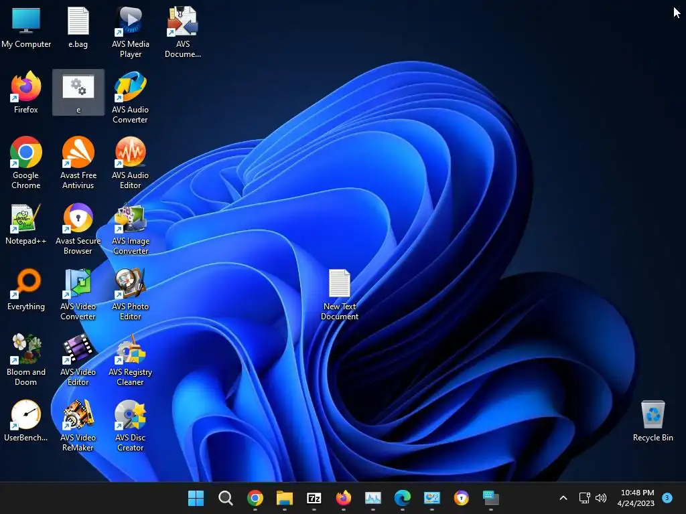Select the Google Chrome desktop shortcut

tap(26, 163)
